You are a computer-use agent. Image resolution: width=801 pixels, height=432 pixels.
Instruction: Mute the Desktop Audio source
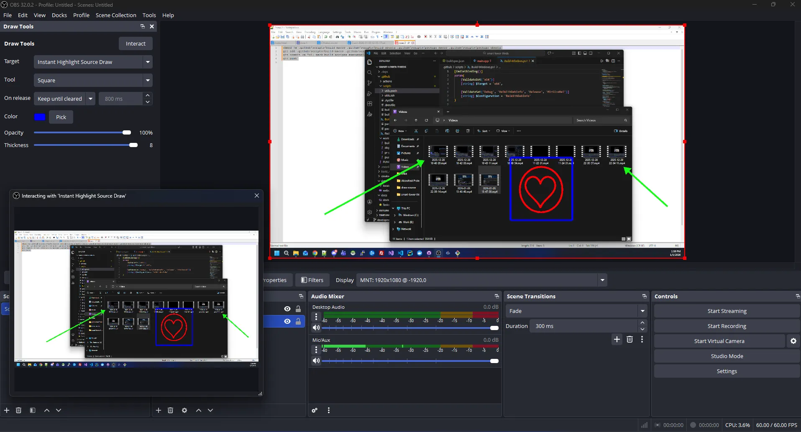(316, 328)
